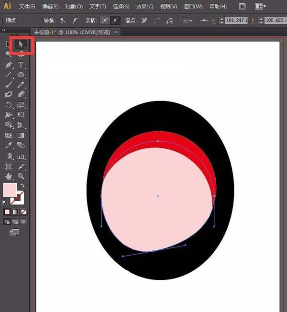The width and height of the screenshot is (287, 312).
Task: Open the 文件(F) menu
Action: [x=27, y=7]
